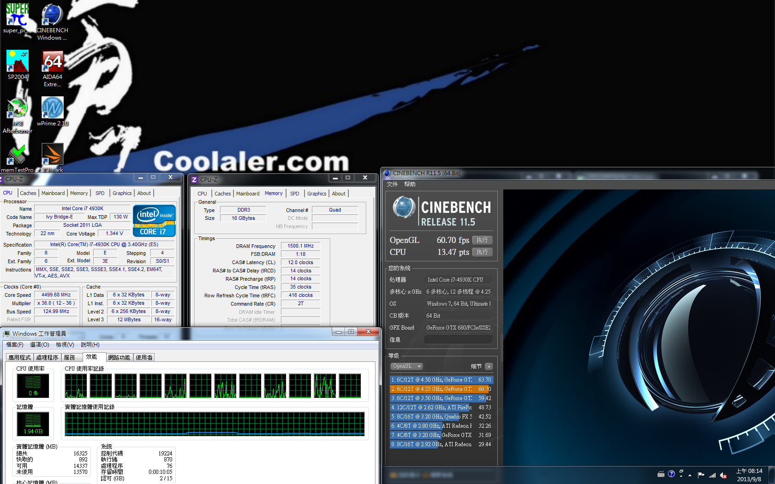
Task: Click the CINEBENCH R11.5 title bar icon
Action: (387, 173)
